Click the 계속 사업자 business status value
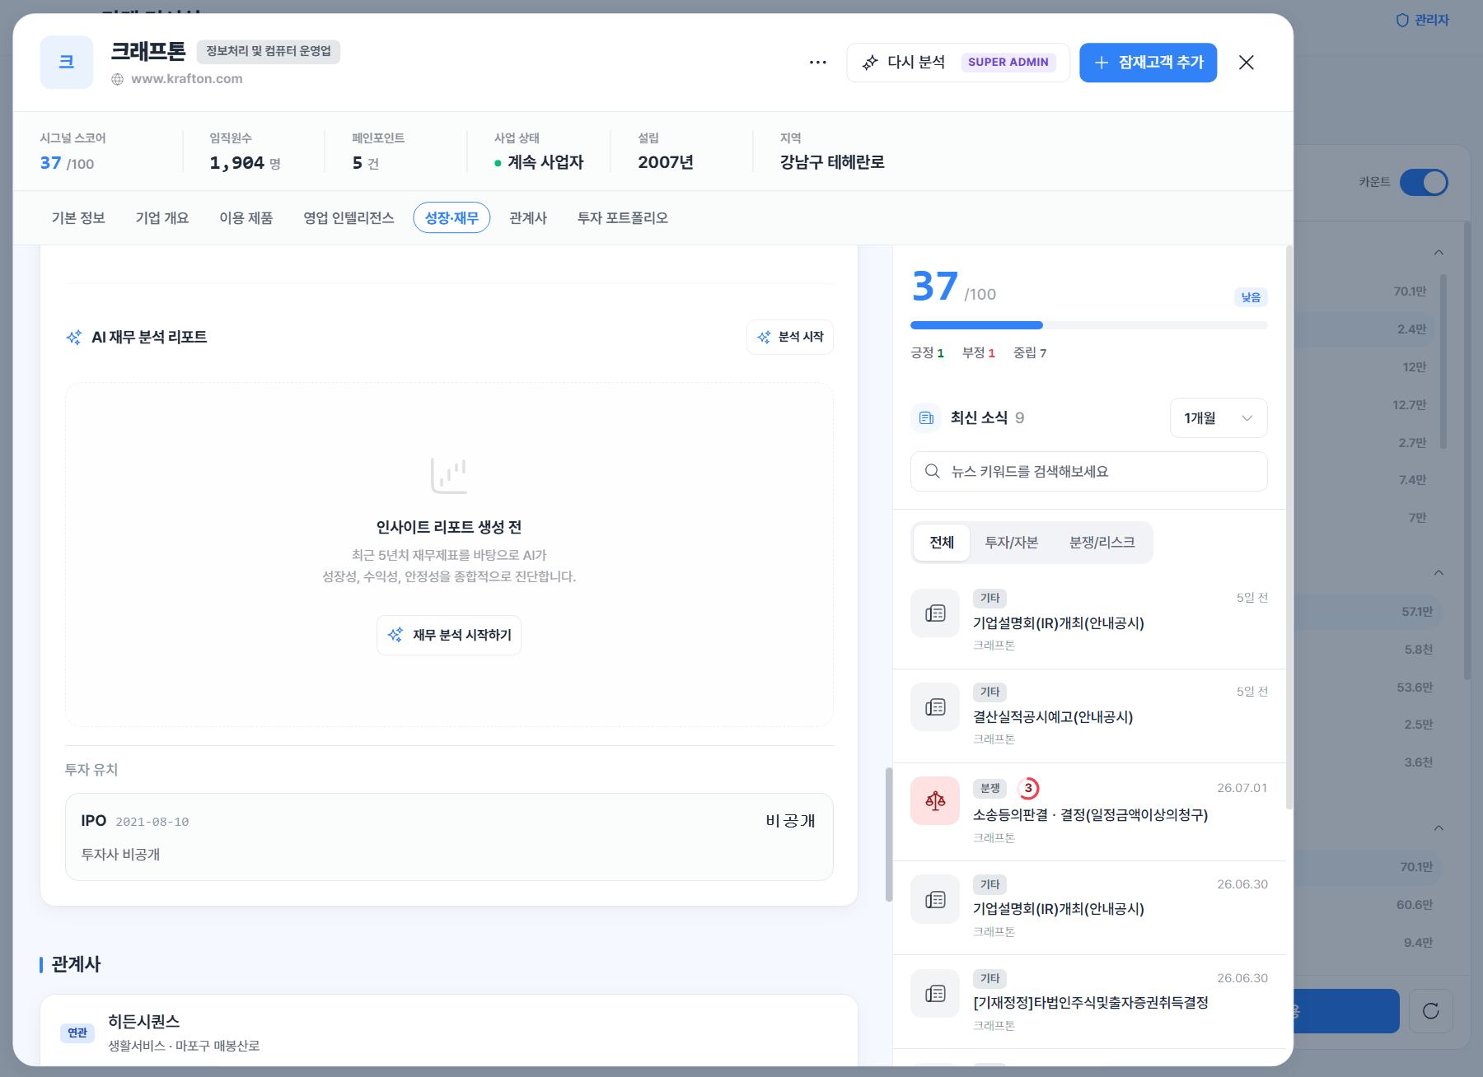This screenshot has width=1483, height=1077. pos(539,162)
